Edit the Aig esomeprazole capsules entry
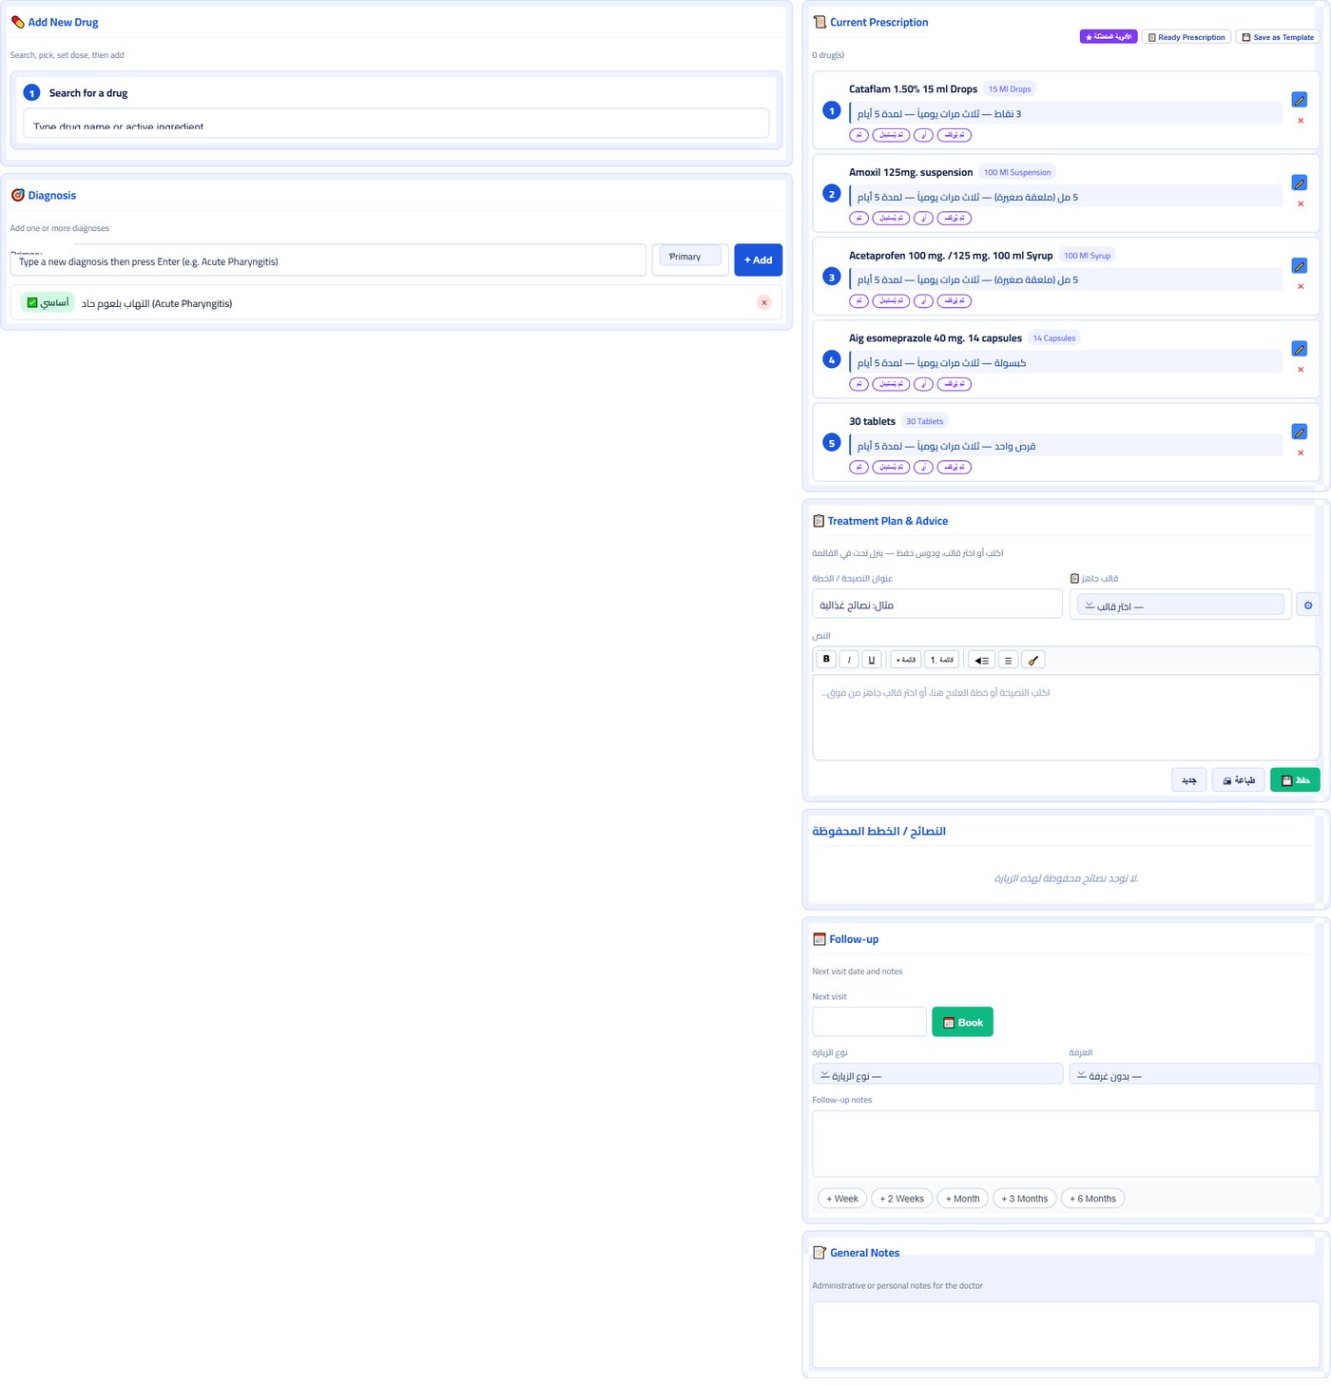This screenshot has width=1331, height=1385. (x=1300, y=349)
